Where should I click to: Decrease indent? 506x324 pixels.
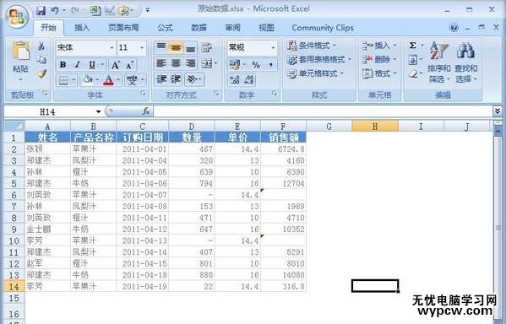(161, 79)
